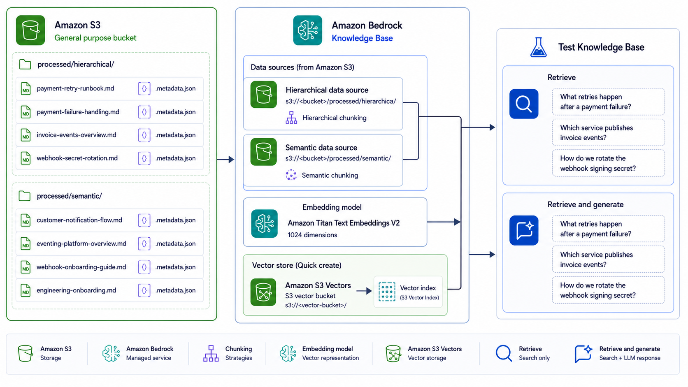
Task: Click the Search + LLM response legend text
Action: tap(630, 358)
